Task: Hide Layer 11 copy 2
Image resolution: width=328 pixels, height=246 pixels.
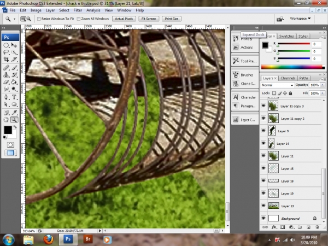Action: coord(263,118)
